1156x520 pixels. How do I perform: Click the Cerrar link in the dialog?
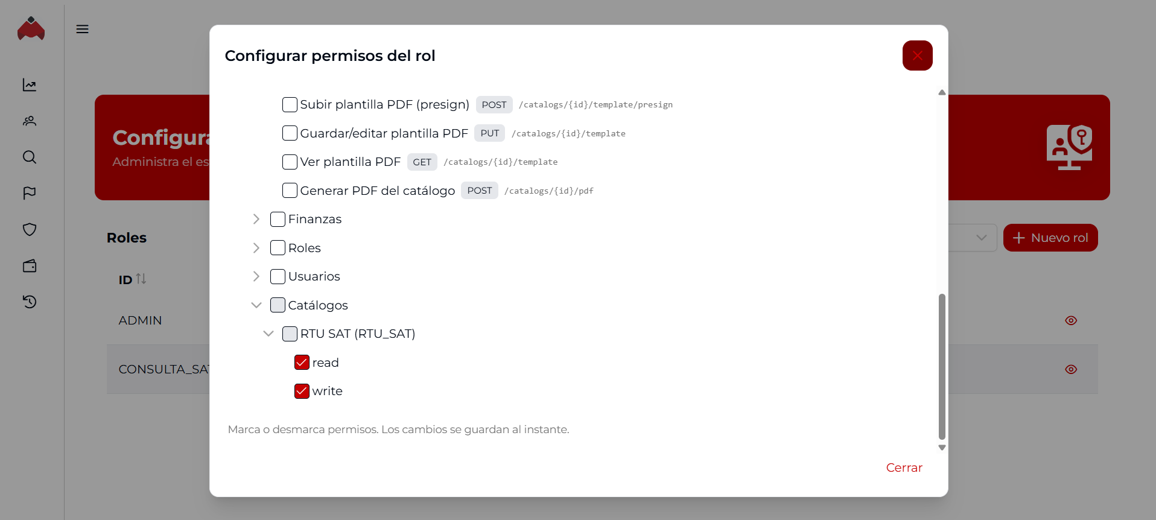coord(903,468)
